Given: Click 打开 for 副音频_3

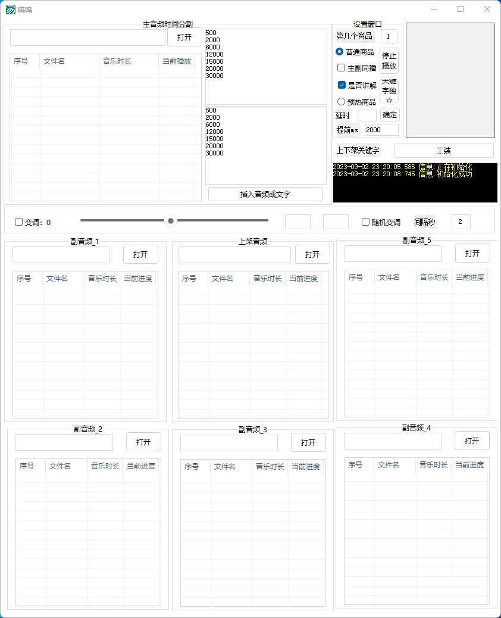Looking at the screenshot, I should point(308,442).
